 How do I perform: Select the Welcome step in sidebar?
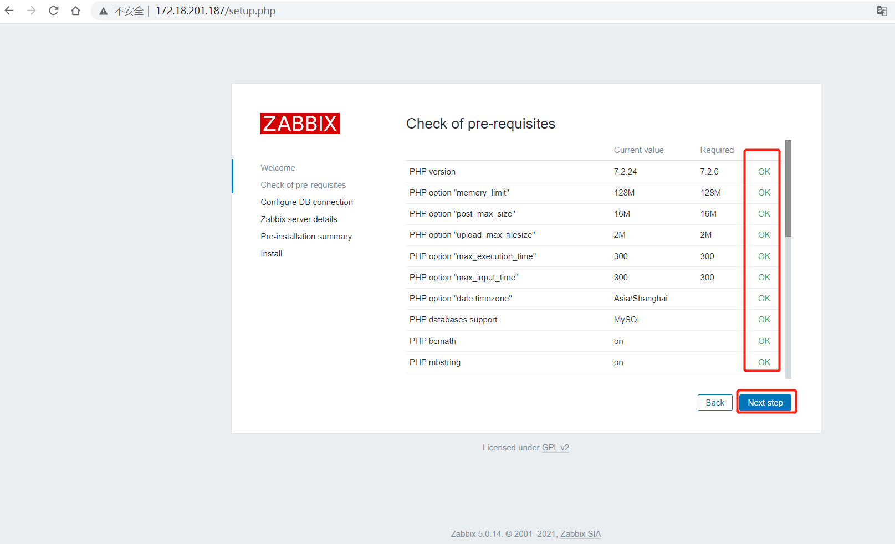coord(278,168)
